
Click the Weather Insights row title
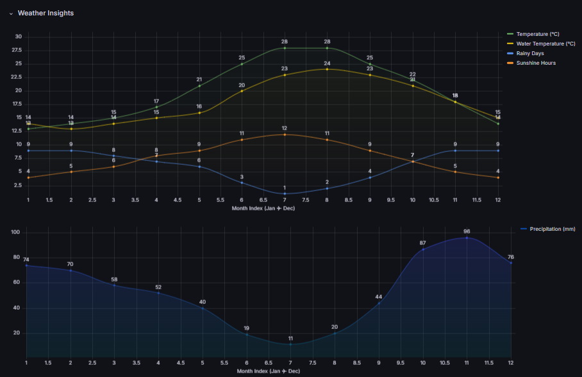tap(46, 13)
